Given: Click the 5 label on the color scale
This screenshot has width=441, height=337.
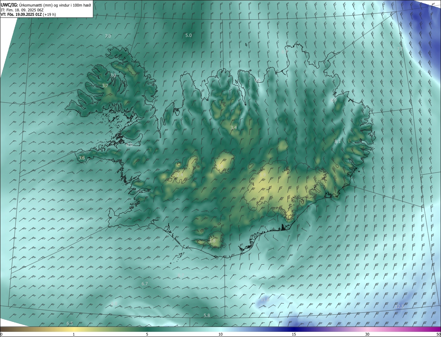Looking at the screenshot, I should click(147, 334).
